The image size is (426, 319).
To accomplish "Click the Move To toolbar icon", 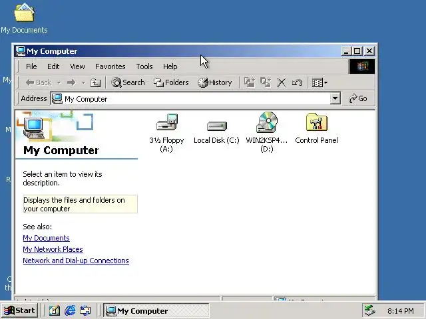I will pos(250,82).
